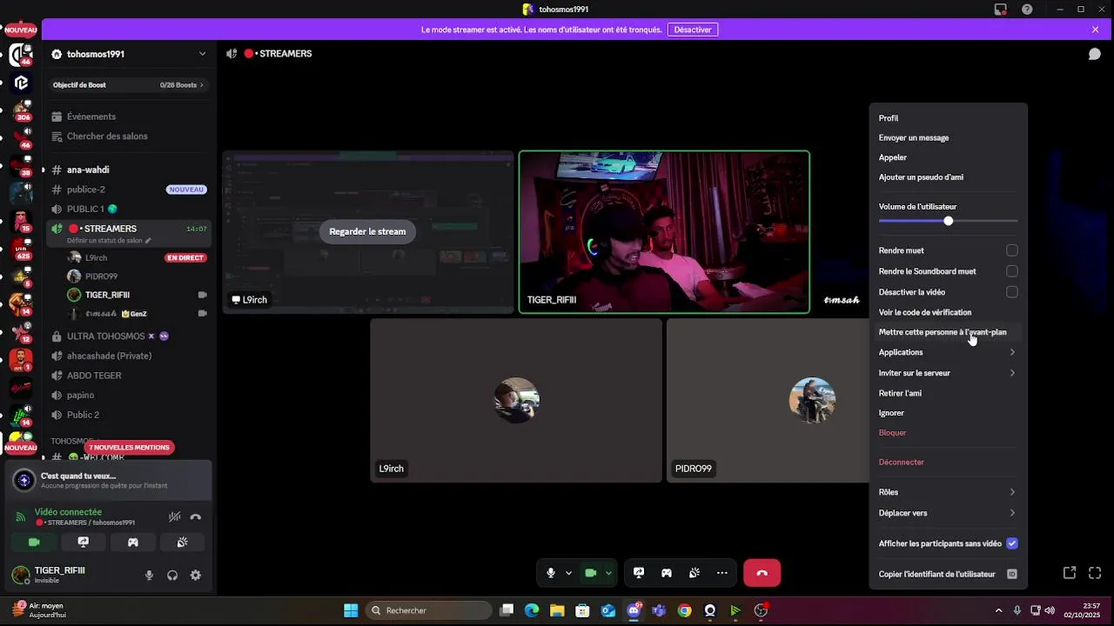Image resolution: width=1114 pixels, height=626 pixels.
Task: Start an activity from bottom call bar
Action: (667, 573)
